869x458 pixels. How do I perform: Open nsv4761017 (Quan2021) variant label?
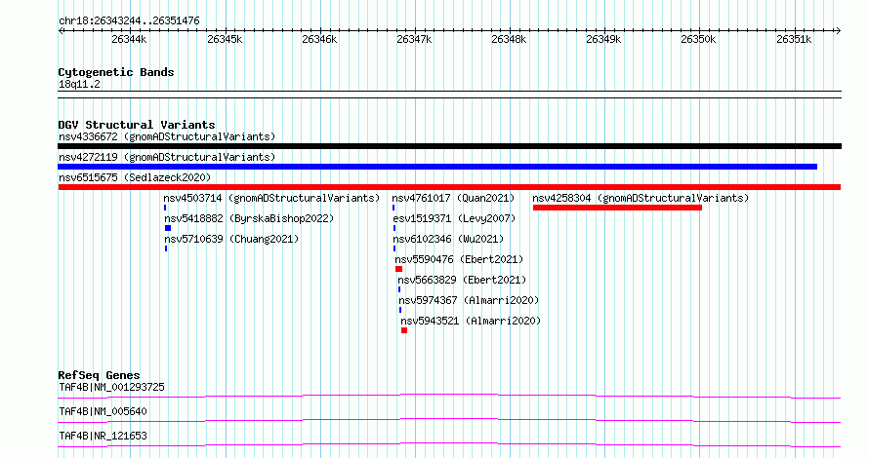[x=453, y=198]
